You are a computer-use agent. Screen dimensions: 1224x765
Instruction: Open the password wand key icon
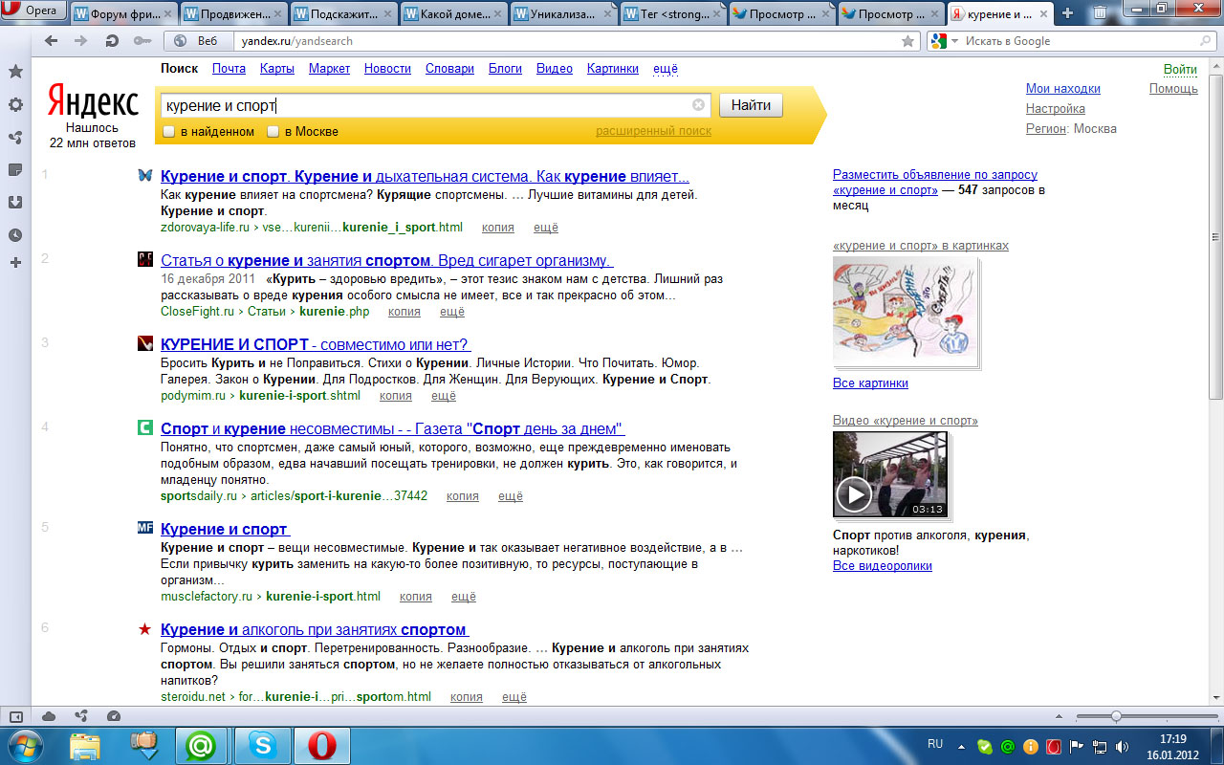point(142,41)
